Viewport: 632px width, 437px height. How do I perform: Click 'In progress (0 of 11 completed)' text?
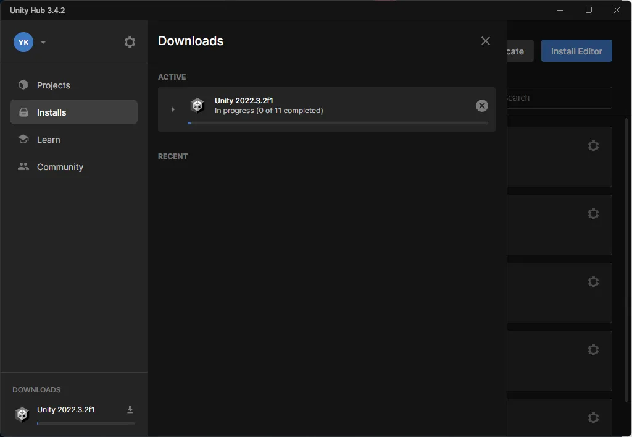tap(269, 111)
